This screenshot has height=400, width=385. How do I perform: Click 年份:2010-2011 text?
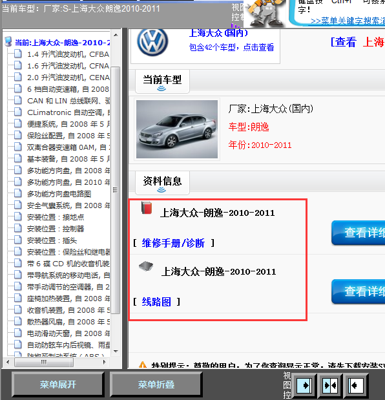click(260, 145)
